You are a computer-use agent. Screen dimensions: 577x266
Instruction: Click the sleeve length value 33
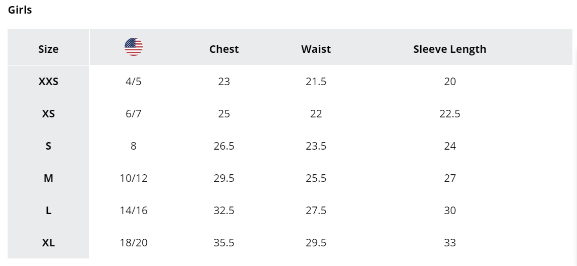pos(450,243)
